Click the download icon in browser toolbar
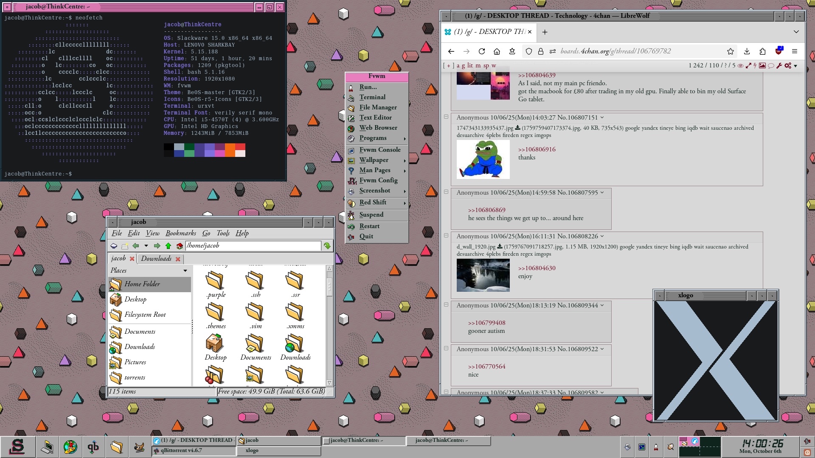This screenshot has width=815, height=458. click(747, 51)
